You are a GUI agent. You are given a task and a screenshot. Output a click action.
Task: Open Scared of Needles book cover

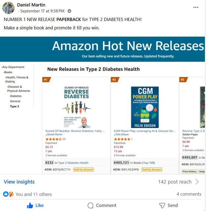point(76,107)
